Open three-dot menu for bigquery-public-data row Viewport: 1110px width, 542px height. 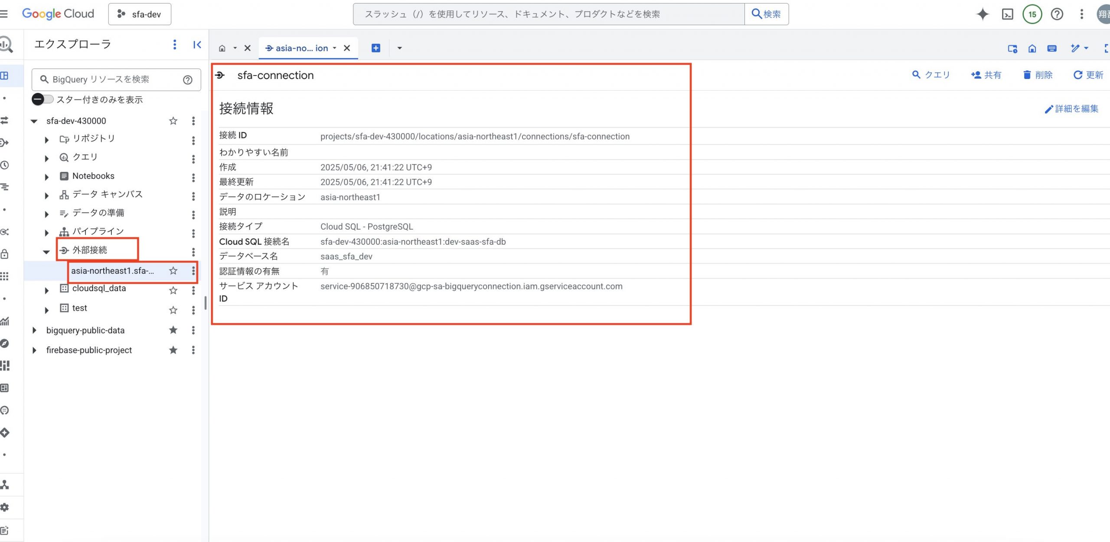(193, 330)
